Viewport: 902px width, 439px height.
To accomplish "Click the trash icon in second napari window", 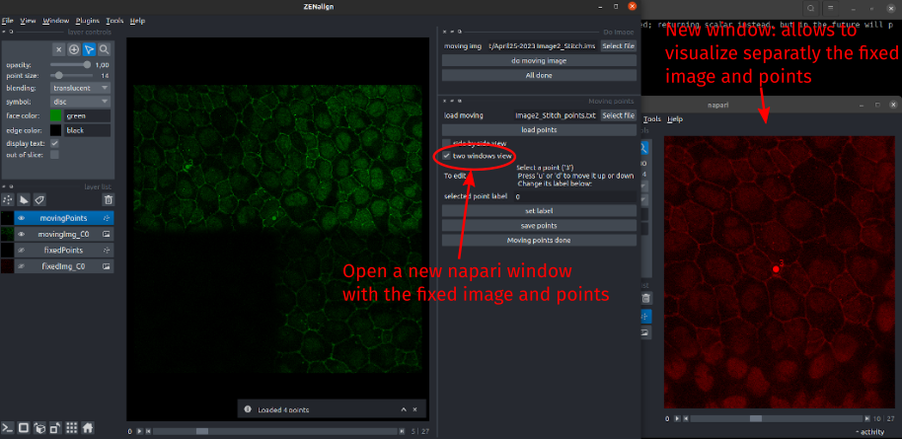I will point(646,298).
